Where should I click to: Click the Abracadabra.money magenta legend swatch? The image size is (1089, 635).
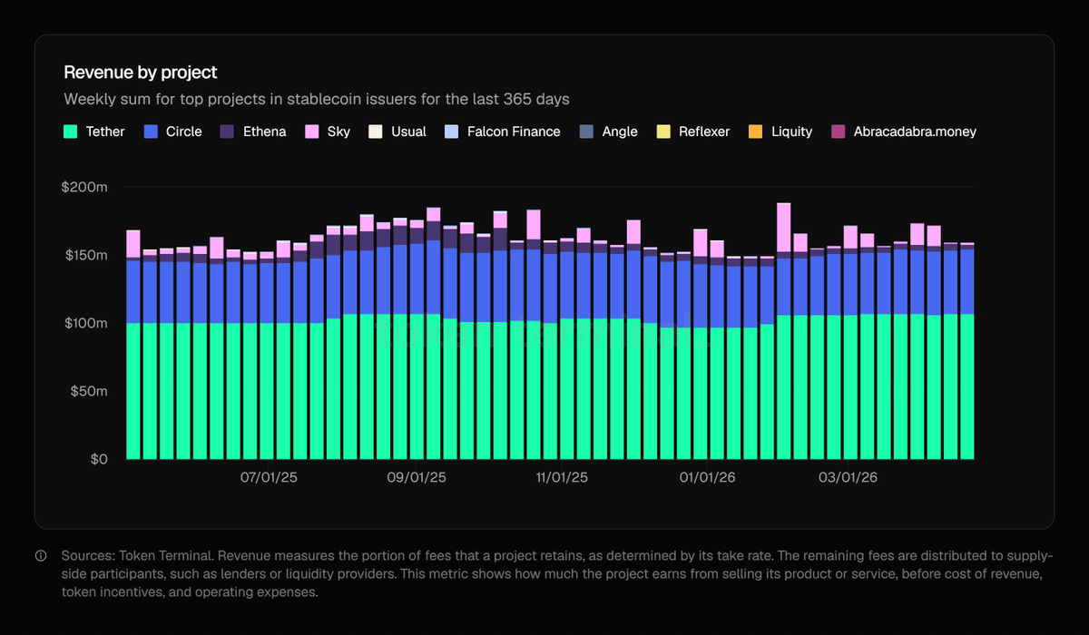click(x=839, y=132)
